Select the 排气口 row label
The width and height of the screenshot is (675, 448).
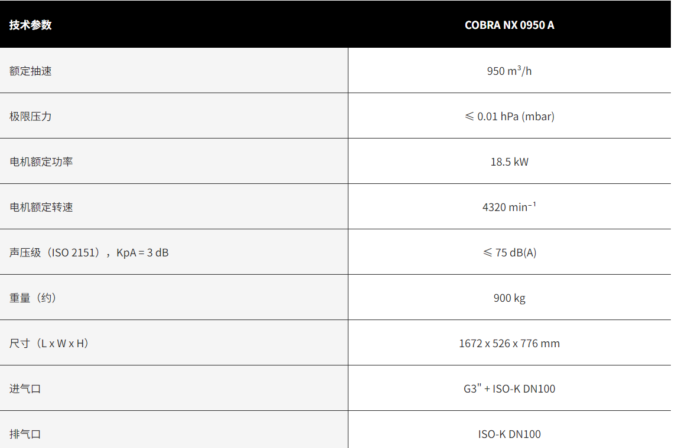25,434
